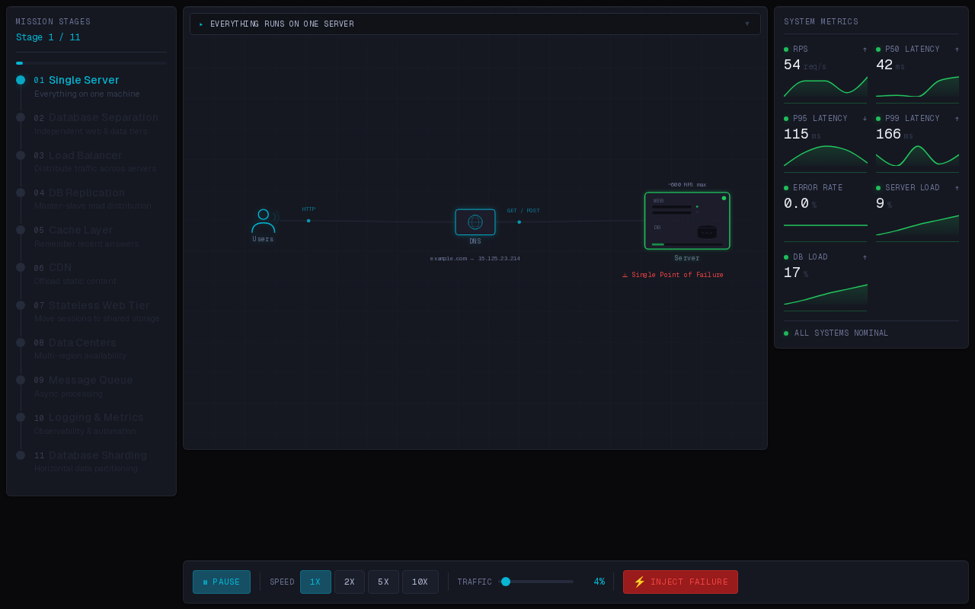Set speed to 10X
The height and width of the screenshot is (609, 975).
[420, 582]
